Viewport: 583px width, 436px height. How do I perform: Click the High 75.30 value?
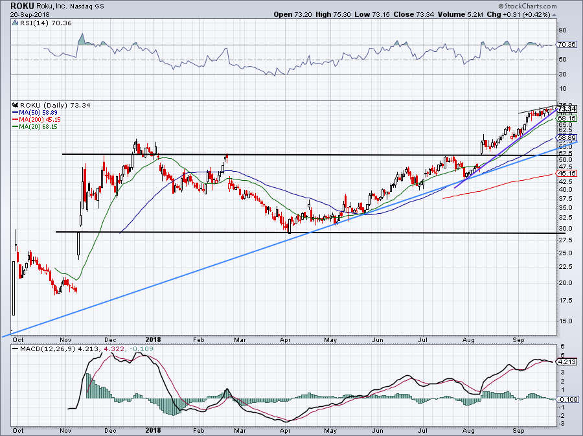(x=332, y=14)
